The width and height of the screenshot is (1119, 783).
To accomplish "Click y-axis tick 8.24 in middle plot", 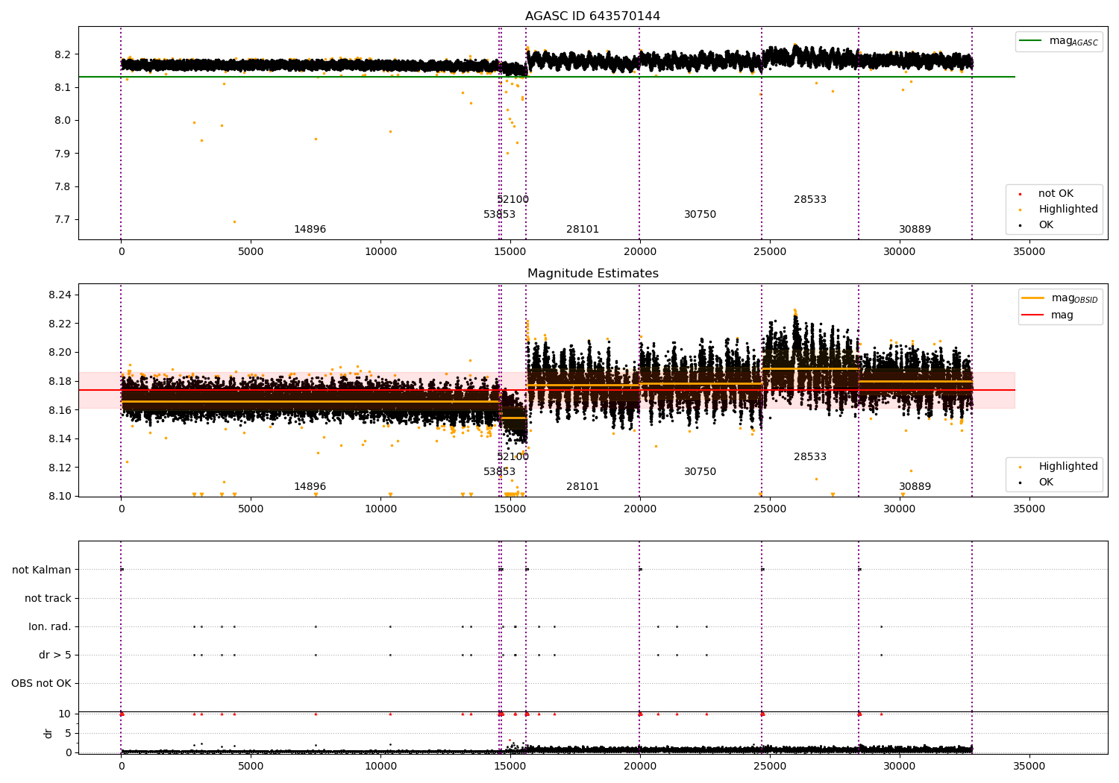I will (x=60, y=295).
